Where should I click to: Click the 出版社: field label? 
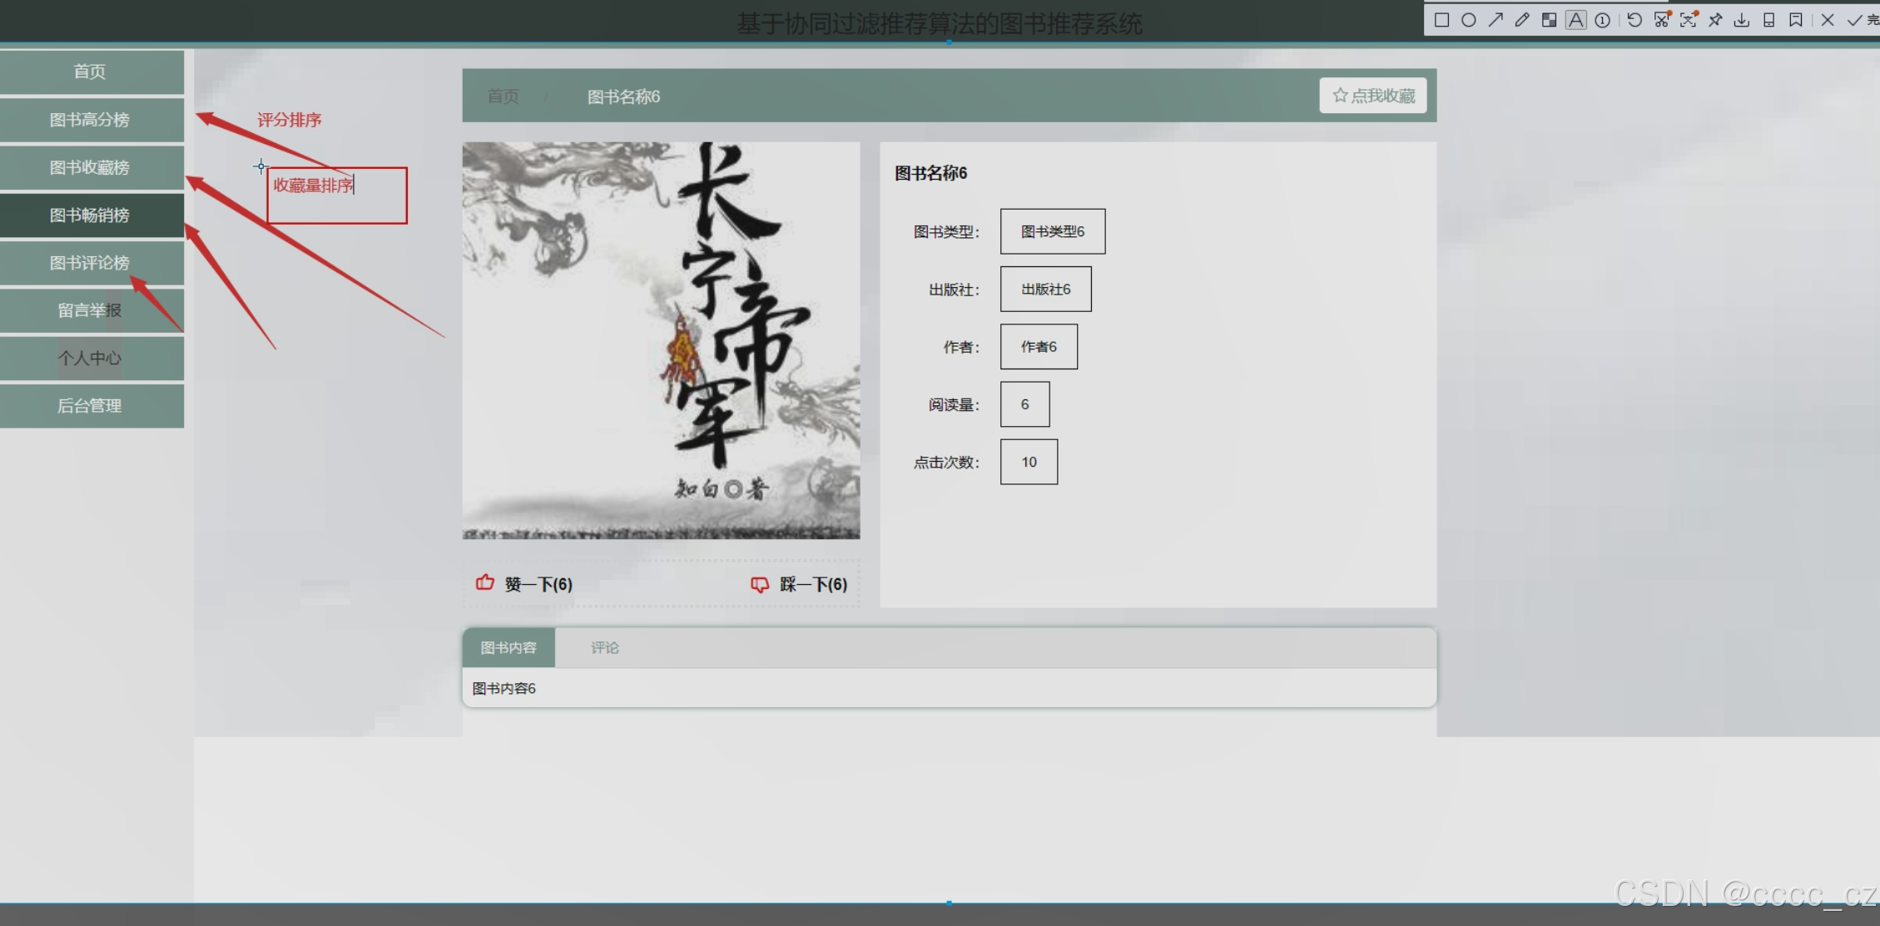pos(955,290)
